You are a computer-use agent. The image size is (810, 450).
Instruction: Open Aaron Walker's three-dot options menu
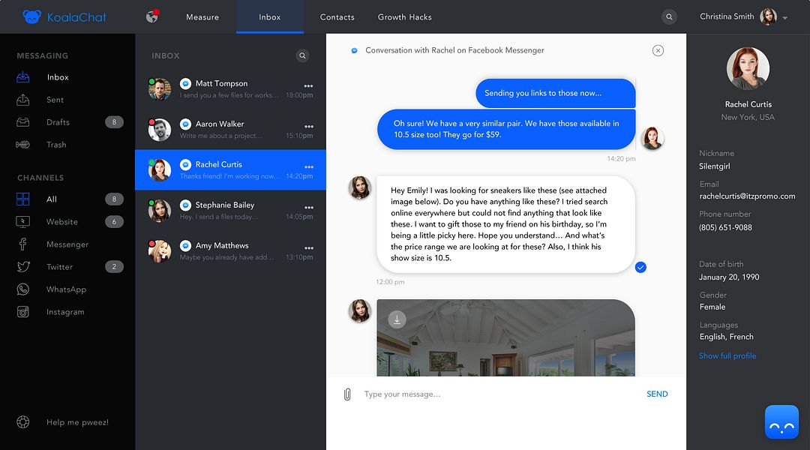[x=308, y=126]
